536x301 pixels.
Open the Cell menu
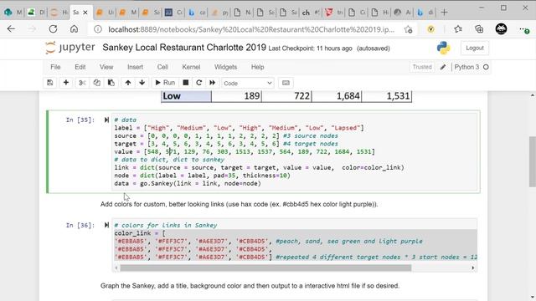[x=162, y=67]
